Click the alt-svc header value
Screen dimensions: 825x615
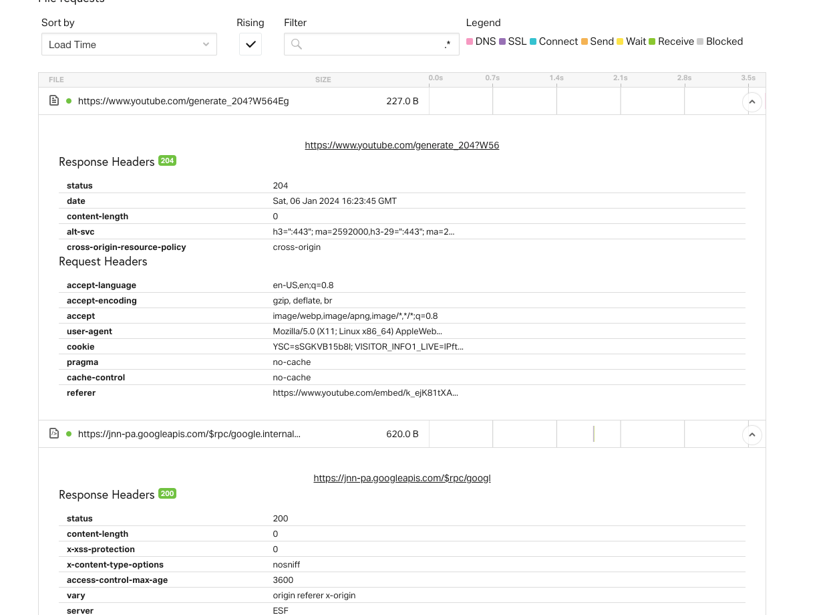coord(363,231)
